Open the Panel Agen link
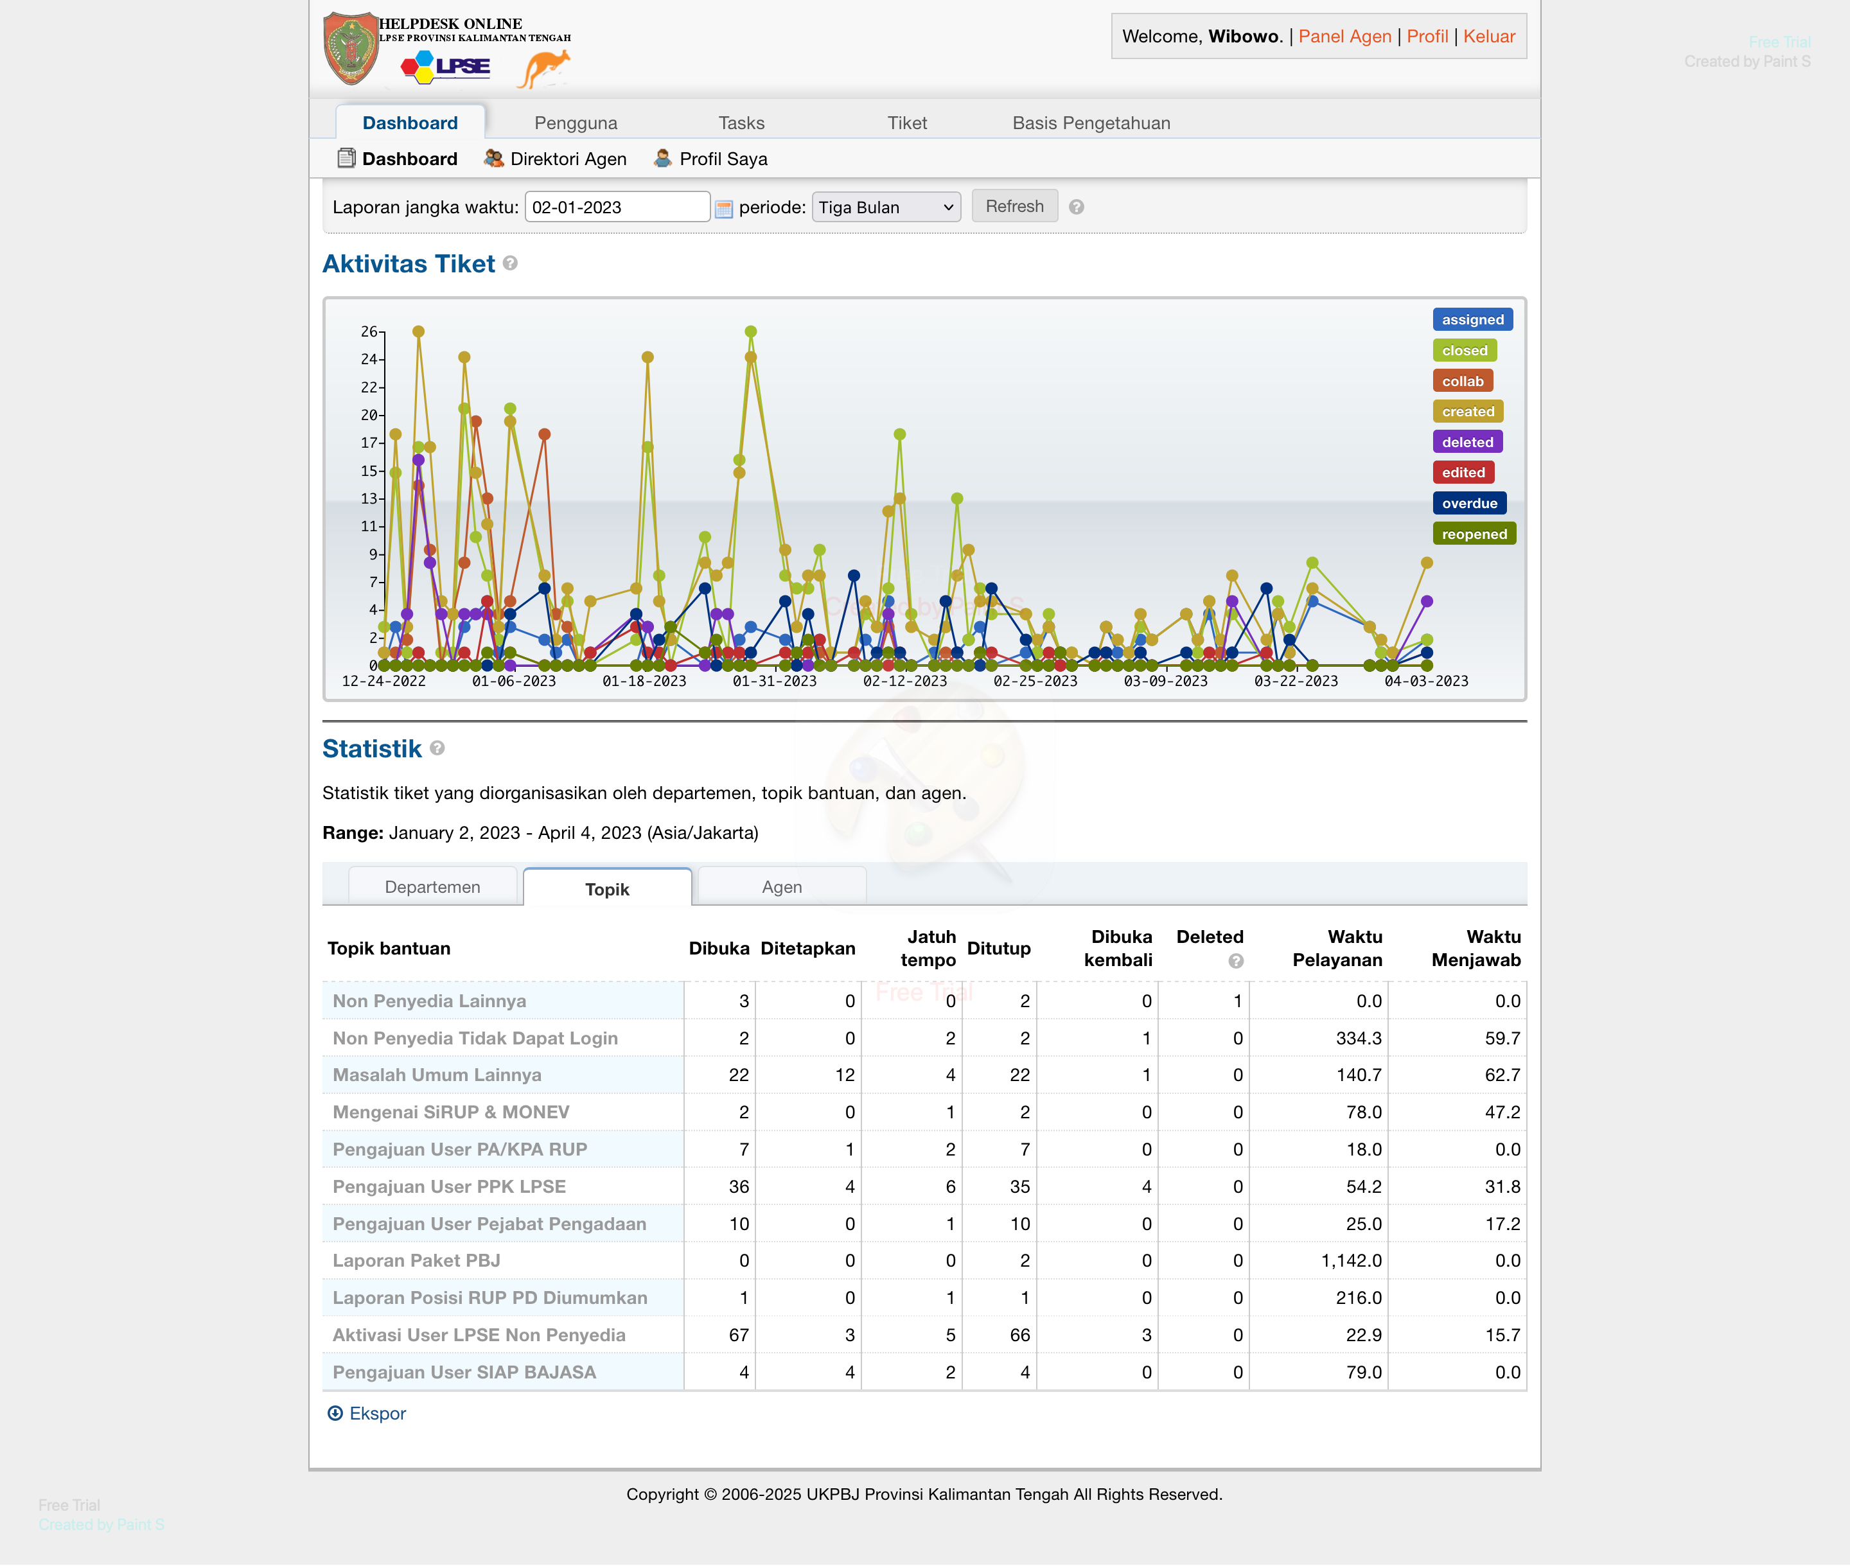 click(1345, 37)
